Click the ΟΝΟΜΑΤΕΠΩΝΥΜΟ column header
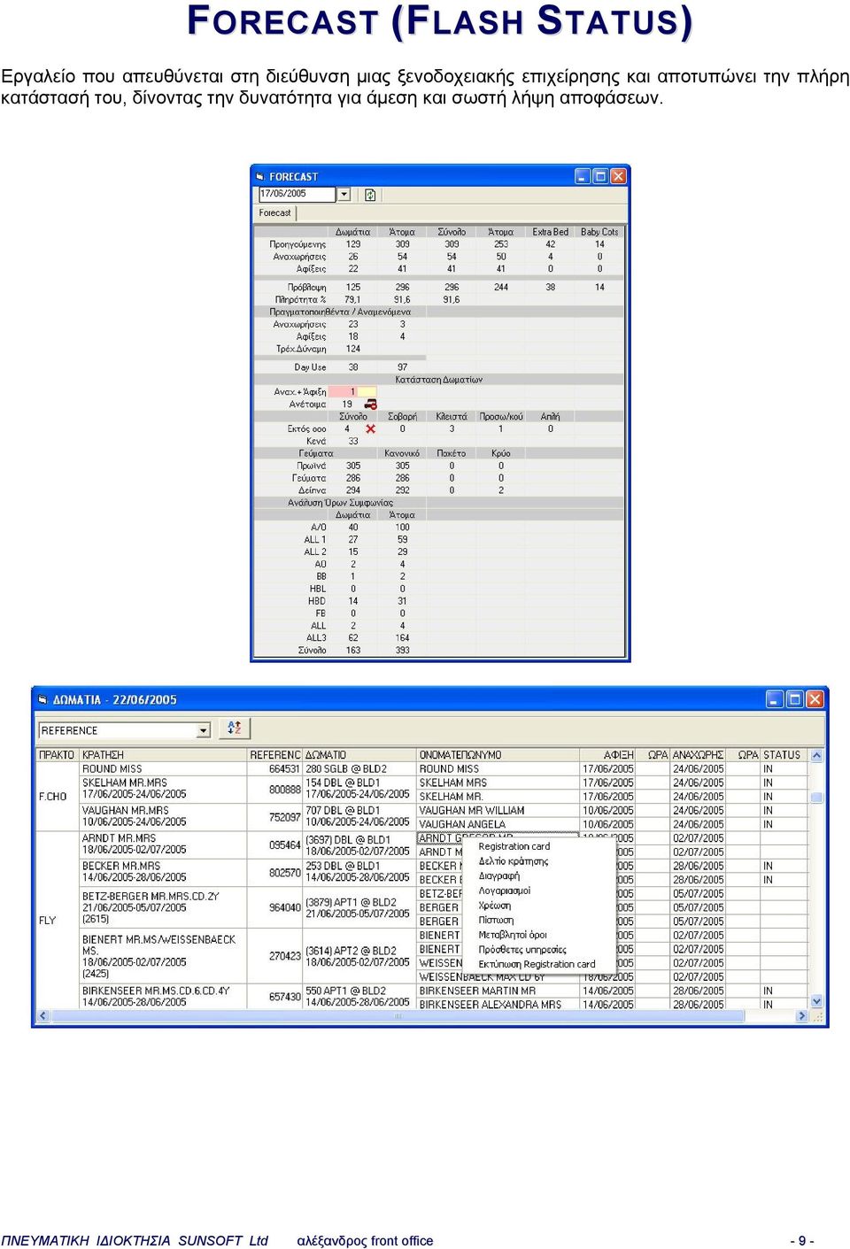 tap(498, 755)
